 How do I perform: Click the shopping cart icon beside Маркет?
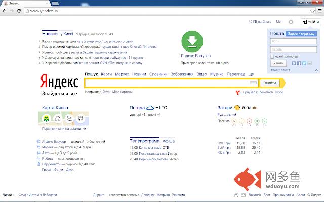pyautogui.click(x=38, y=147)
